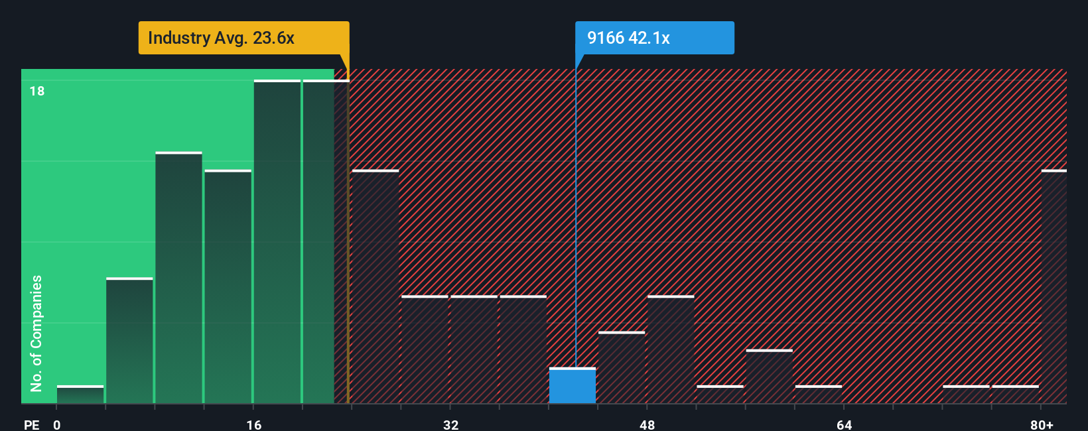Click the Industry Avg. 23.6x label

pos(243,38)
